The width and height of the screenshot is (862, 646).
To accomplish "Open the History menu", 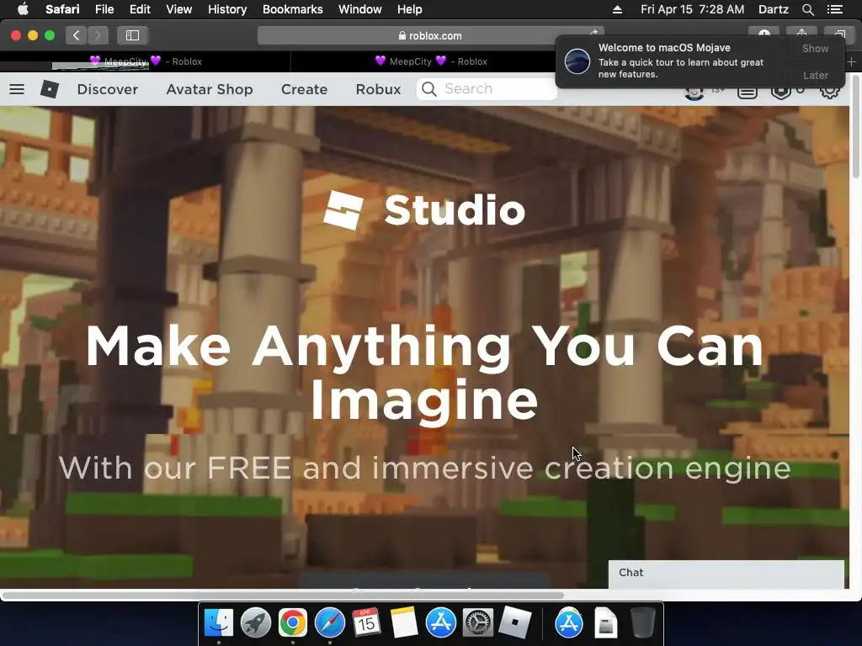I will 227,9.
